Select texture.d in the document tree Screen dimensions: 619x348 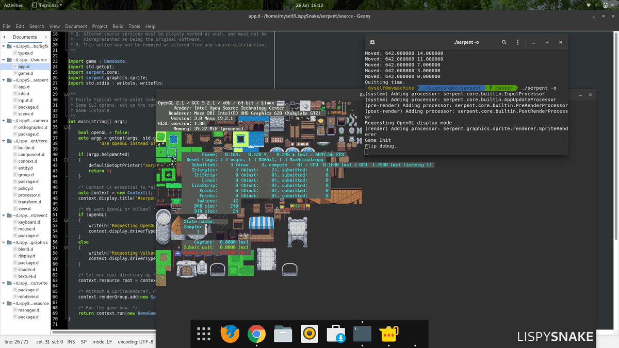pos(27,276)
